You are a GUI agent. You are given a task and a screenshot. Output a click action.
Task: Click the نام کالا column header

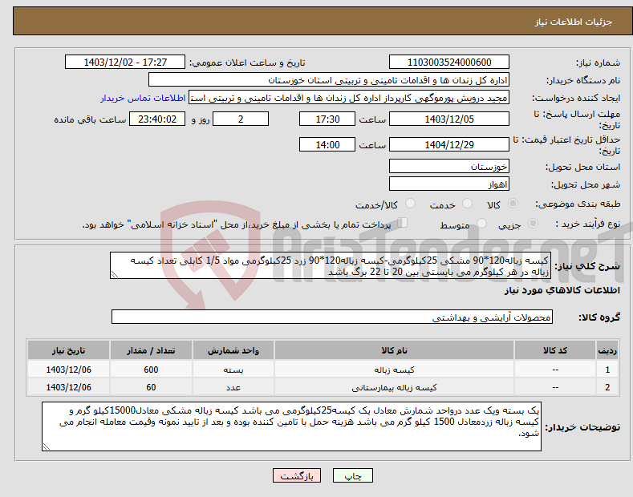[x=394, y=350]
